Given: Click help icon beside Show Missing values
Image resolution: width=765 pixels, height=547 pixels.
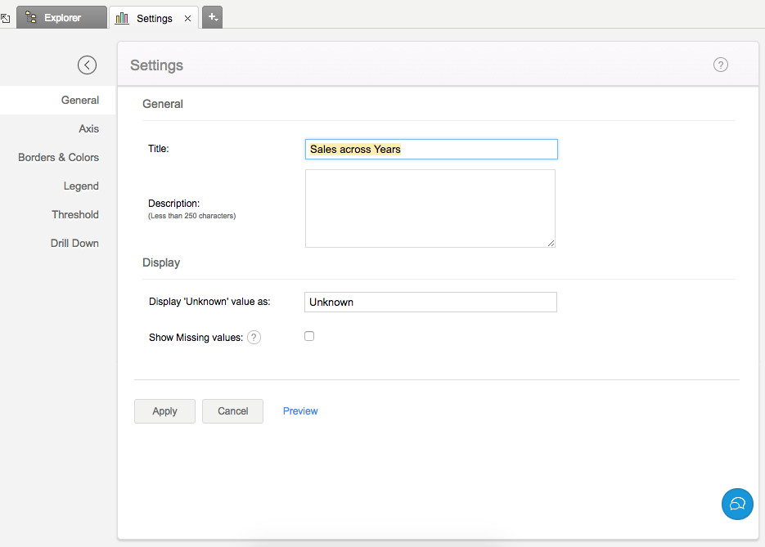Looking at the screenshot, I should tap(254, 338).
